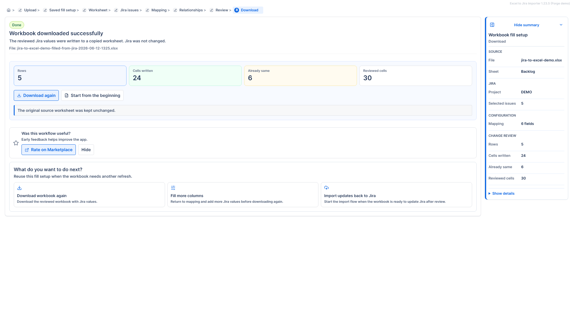The height and width of the screenshot is (322, 573).
Task: Click the pencil icon beside Review step
Action: 211,10
